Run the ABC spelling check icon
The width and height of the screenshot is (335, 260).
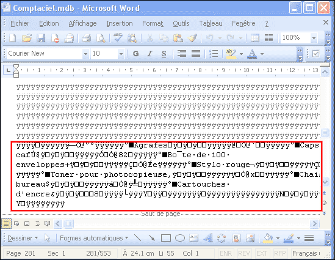118,38
